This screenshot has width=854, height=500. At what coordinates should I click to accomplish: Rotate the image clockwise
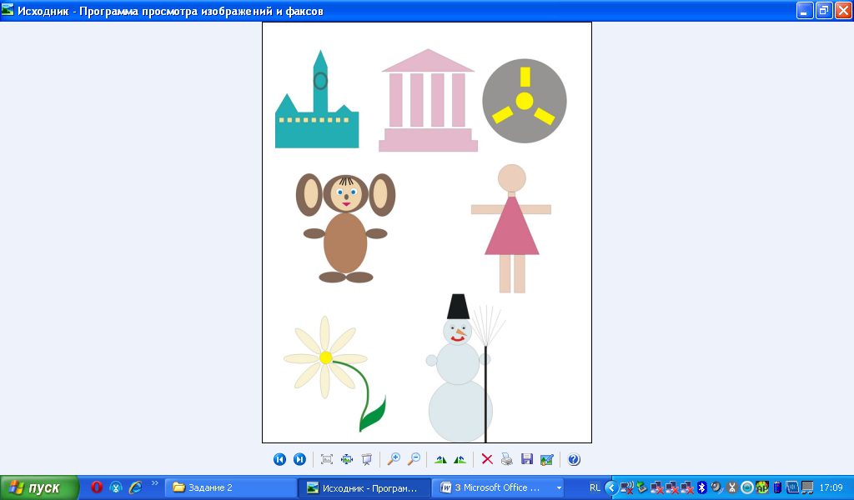point(440,460)
